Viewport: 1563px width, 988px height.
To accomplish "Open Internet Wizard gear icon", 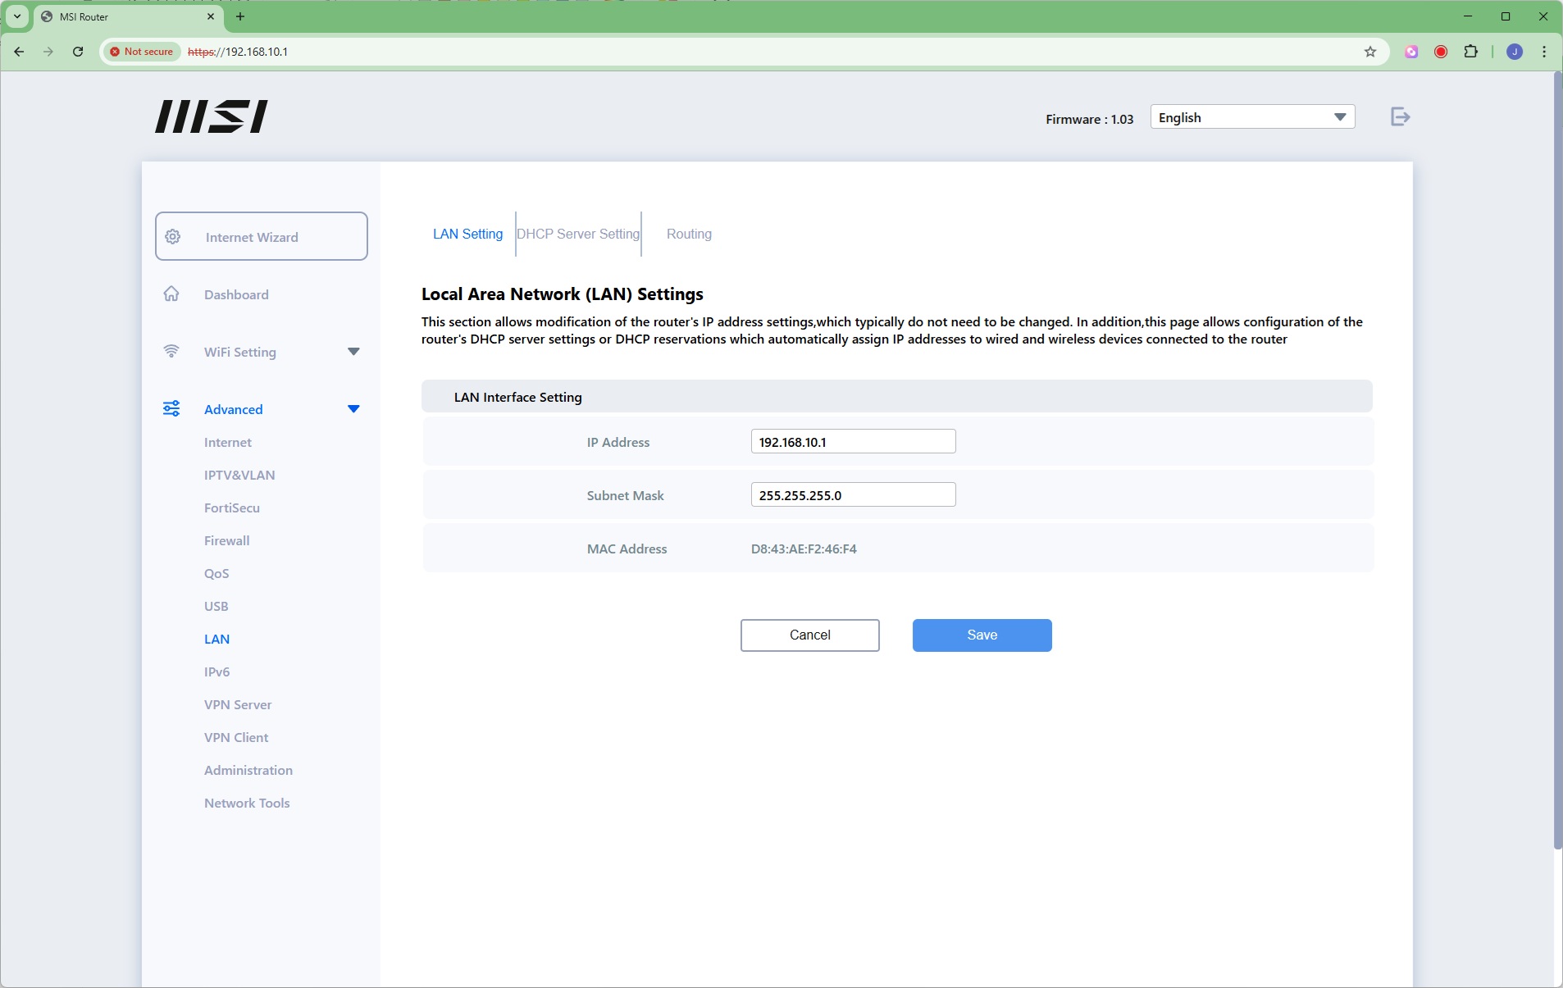I will pos(173,237).
